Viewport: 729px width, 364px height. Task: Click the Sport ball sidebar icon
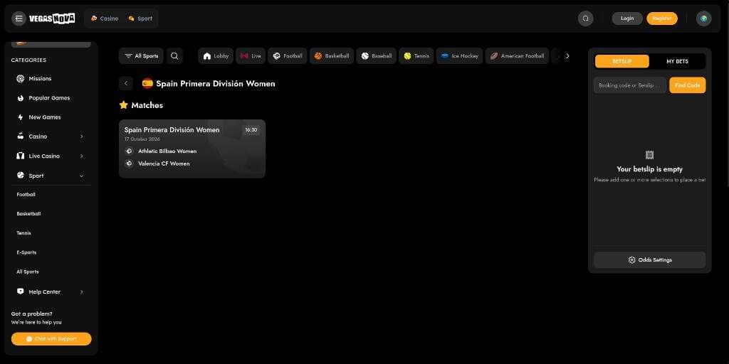point(20,176)
